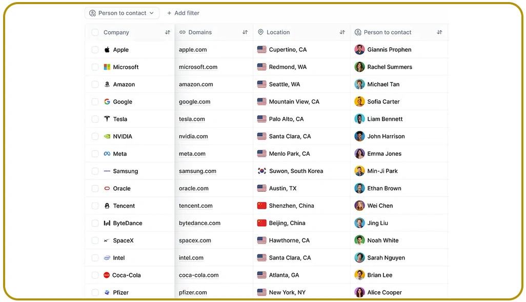Check the Amazon row checkbox

point(95,85)
